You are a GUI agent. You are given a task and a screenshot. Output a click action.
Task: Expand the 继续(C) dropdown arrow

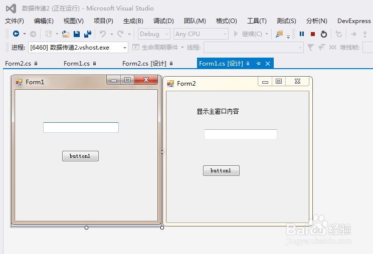(x=267, y=34)
